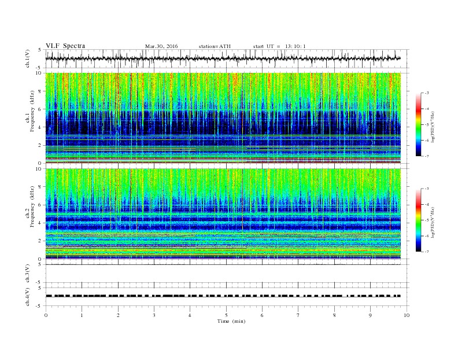Click the "5" tick on ch.1(V) axis
The width and height of the screenshot is (458, 354).
[x=39, y=50]
